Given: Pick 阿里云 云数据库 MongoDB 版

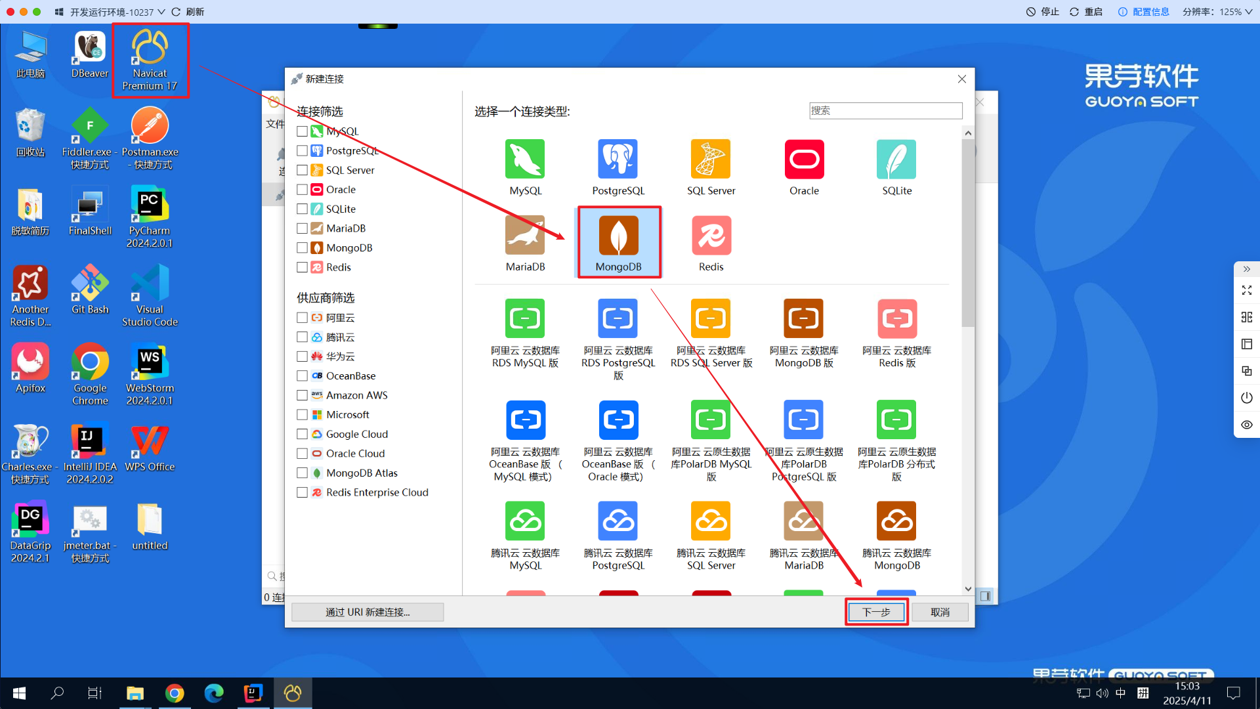Looking at the screenshot, I should (804, 319).
